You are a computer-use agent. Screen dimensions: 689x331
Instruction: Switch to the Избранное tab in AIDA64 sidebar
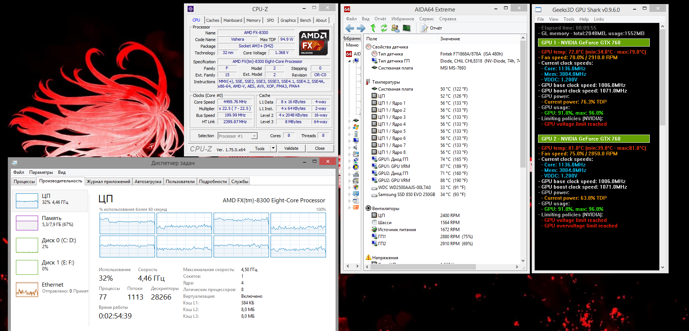coord(352,38)
